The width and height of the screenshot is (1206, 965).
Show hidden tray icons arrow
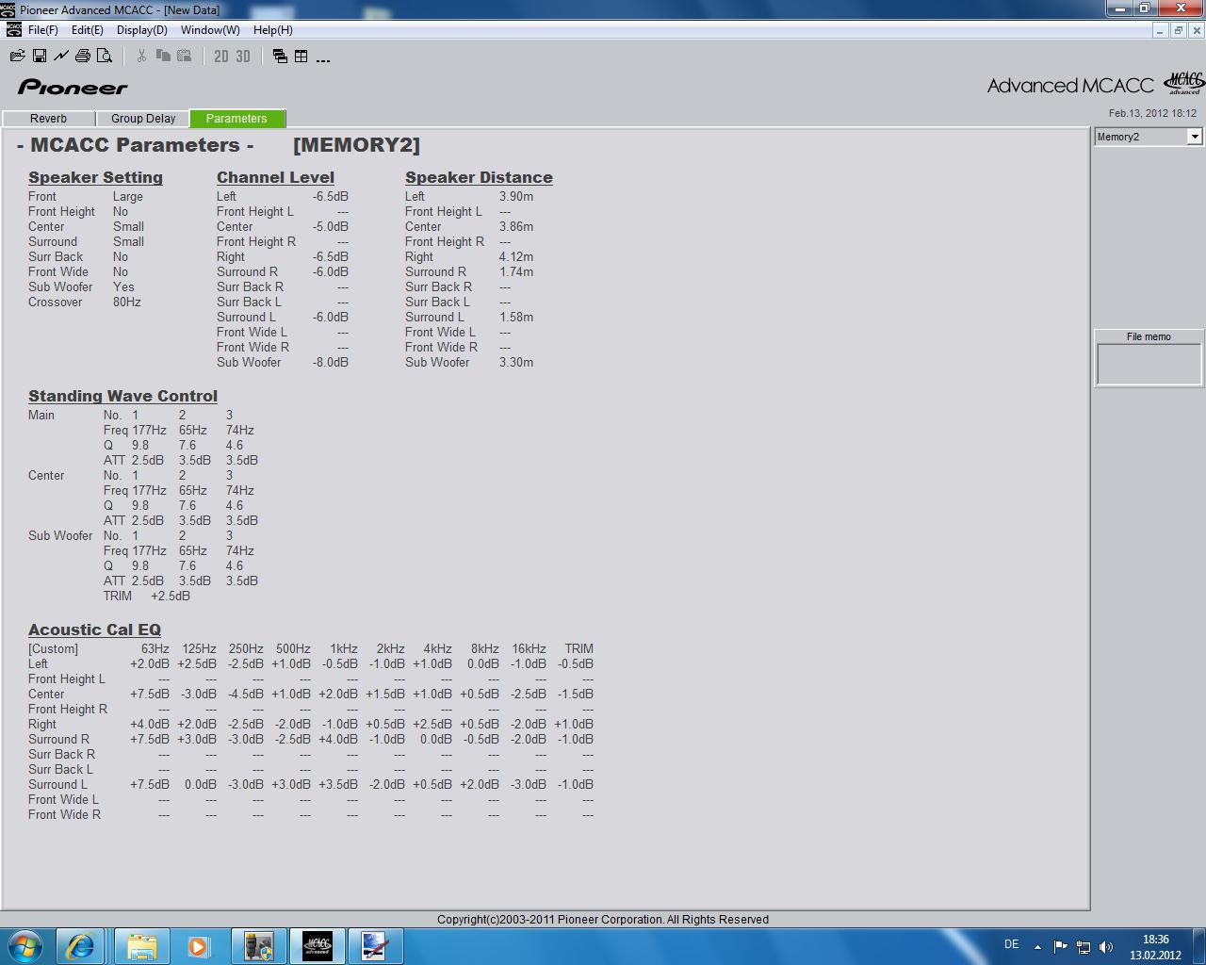click(x=1037, y=946)
